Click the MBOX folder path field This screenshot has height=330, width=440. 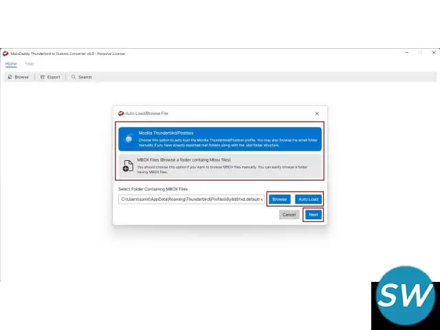[191, 199]
